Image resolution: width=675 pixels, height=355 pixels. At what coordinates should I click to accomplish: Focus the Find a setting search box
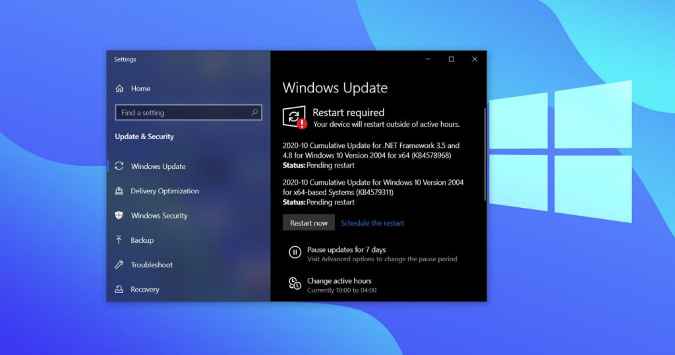(x=188, y=112)
